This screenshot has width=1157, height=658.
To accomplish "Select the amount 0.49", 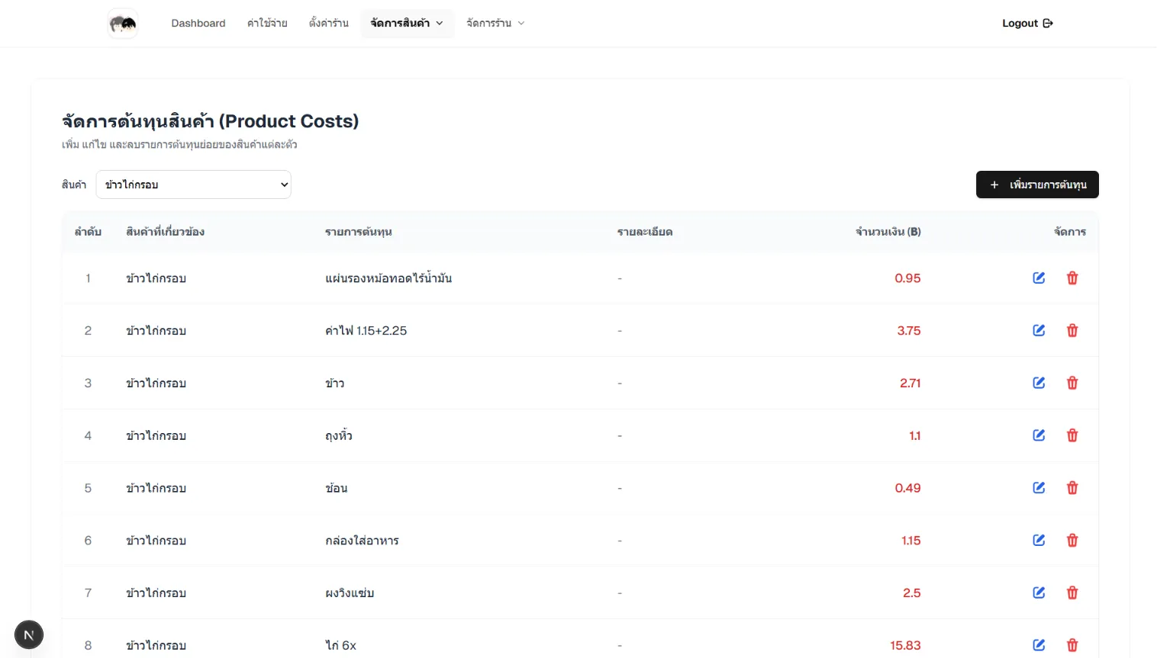I will (907, 488).
